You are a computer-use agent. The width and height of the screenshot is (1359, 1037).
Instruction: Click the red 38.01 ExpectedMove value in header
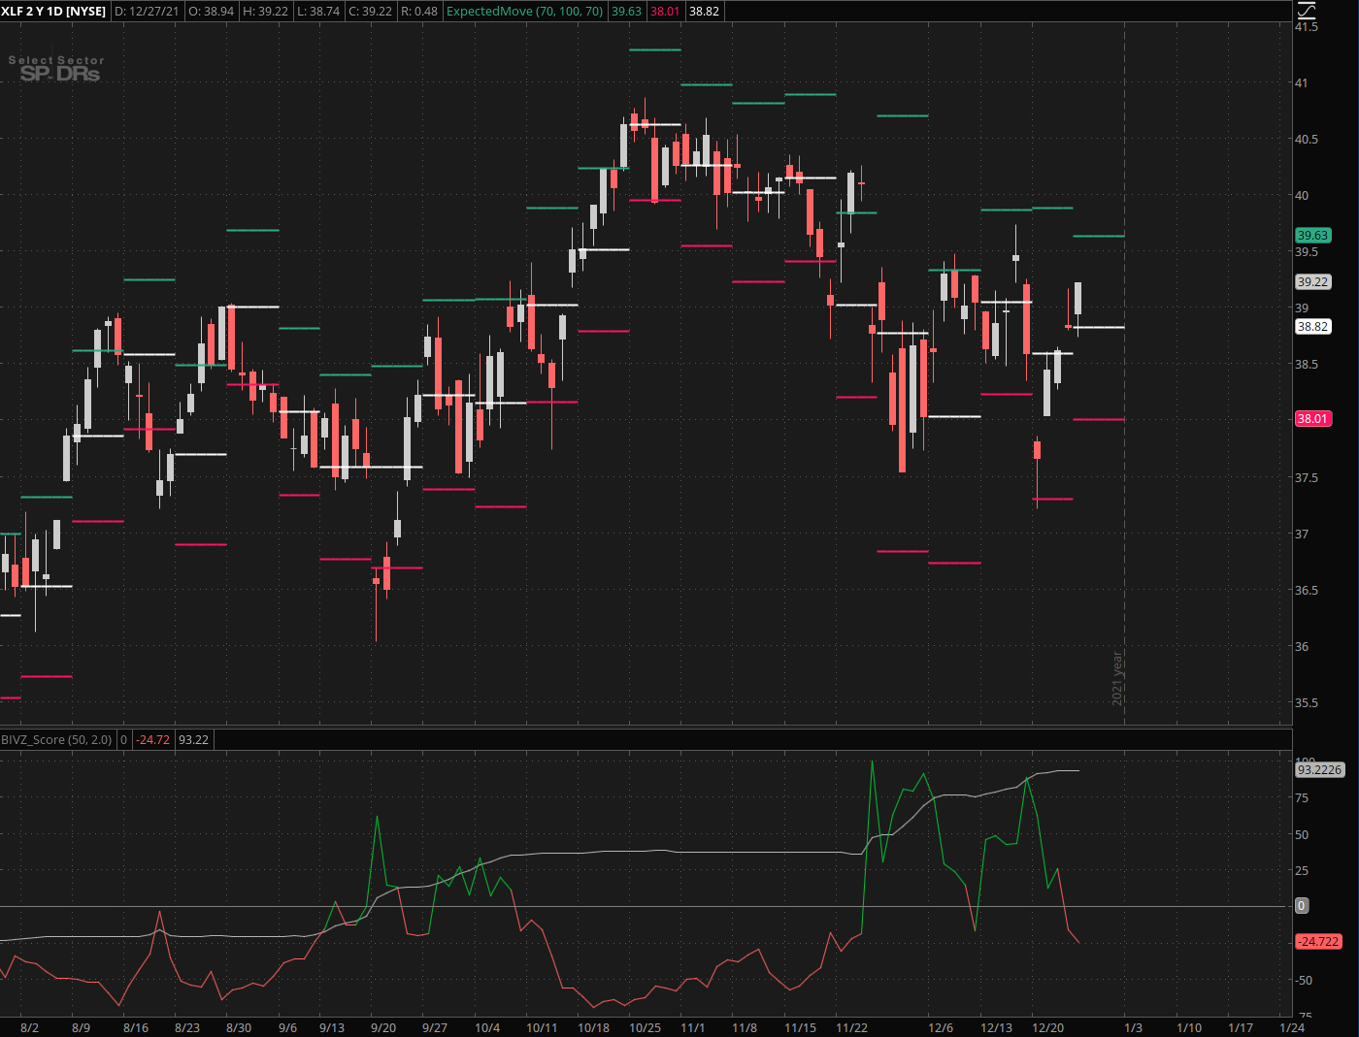(x=665, y=12)
